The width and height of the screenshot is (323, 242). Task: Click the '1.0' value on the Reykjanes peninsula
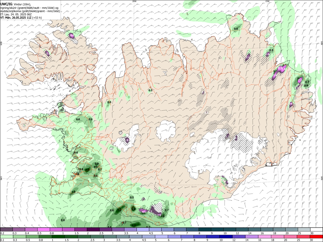(x=73, y=192)
